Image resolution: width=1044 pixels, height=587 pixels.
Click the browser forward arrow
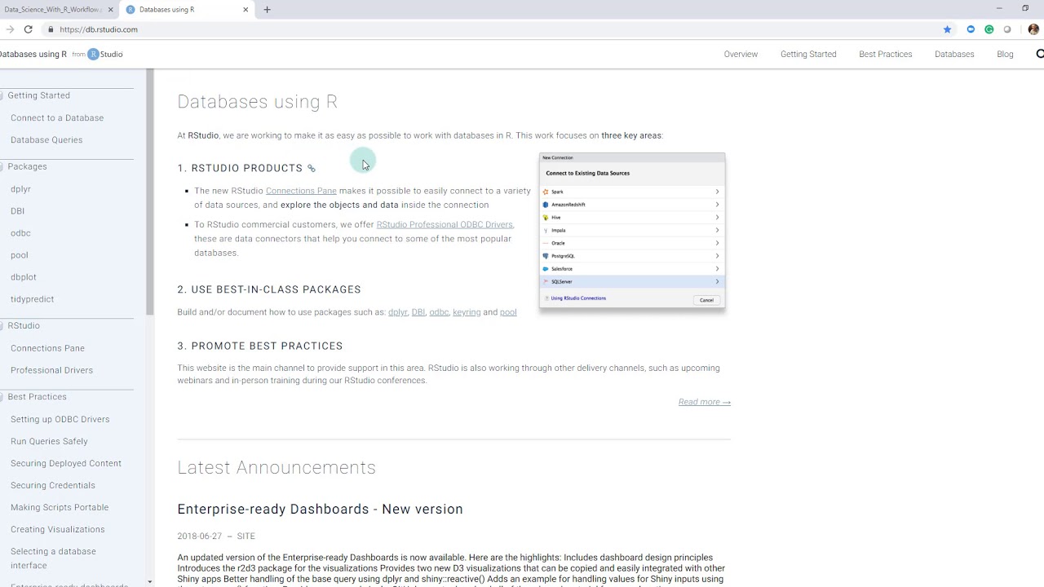tap(9, 29)
